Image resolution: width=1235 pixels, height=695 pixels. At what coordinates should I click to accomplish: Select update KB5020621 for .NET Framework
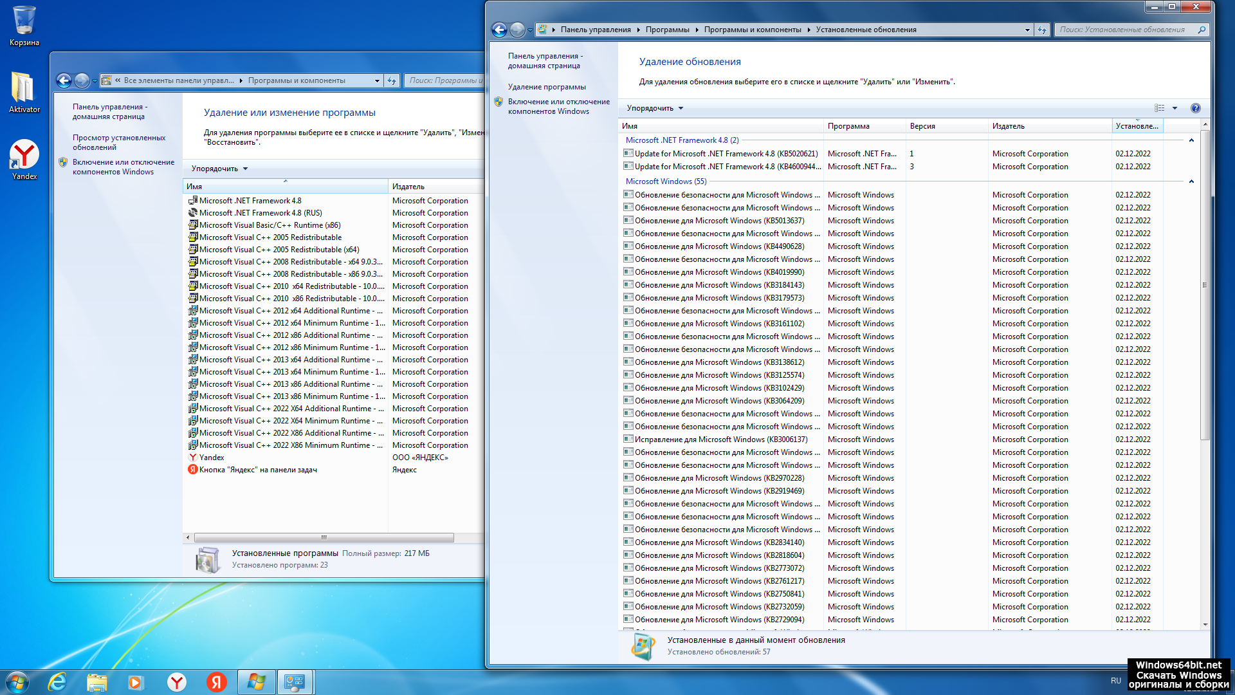point(726,154)
